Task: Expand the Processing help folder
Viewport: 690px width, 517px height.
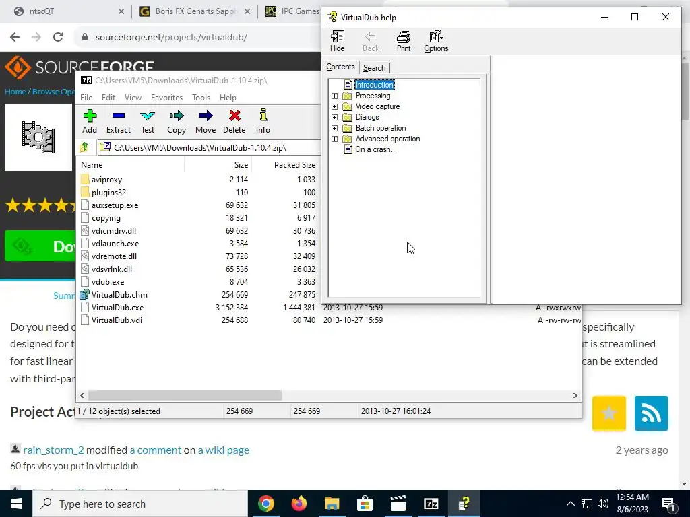Action: [334, 96]
